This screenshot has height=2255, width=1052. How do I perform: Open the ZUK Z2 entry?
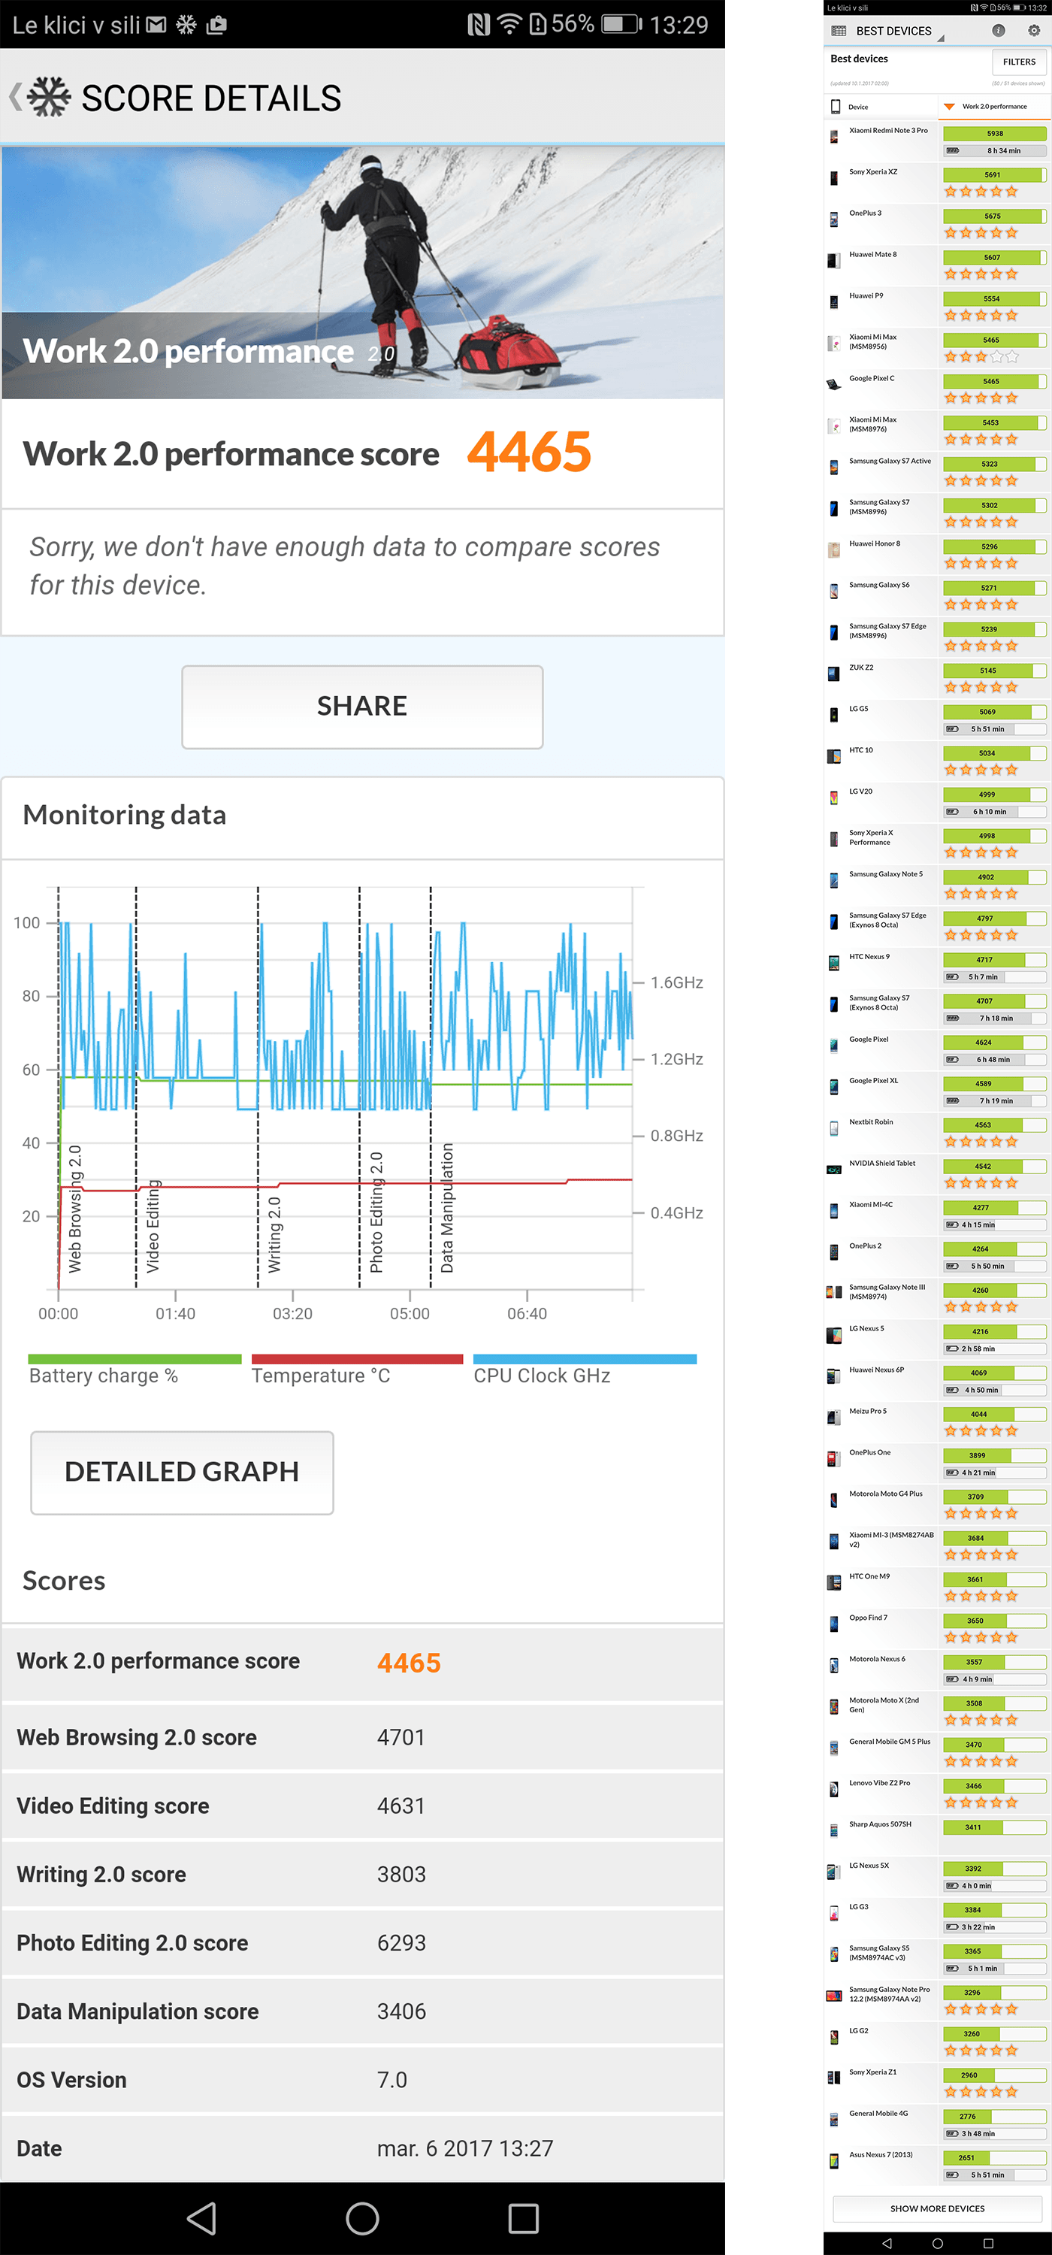936,677
